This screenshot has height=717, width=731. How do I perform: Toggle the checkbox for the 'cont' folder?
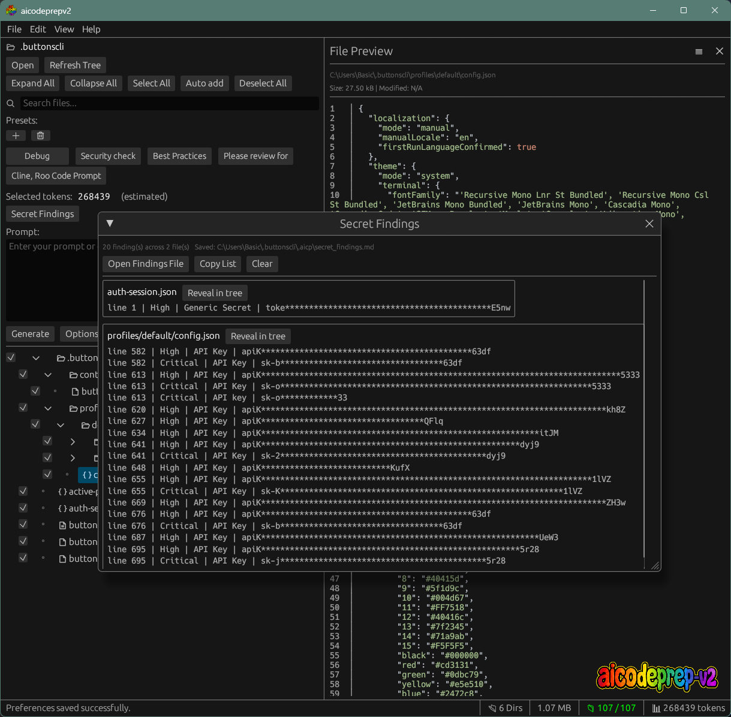tap(23, 374)
